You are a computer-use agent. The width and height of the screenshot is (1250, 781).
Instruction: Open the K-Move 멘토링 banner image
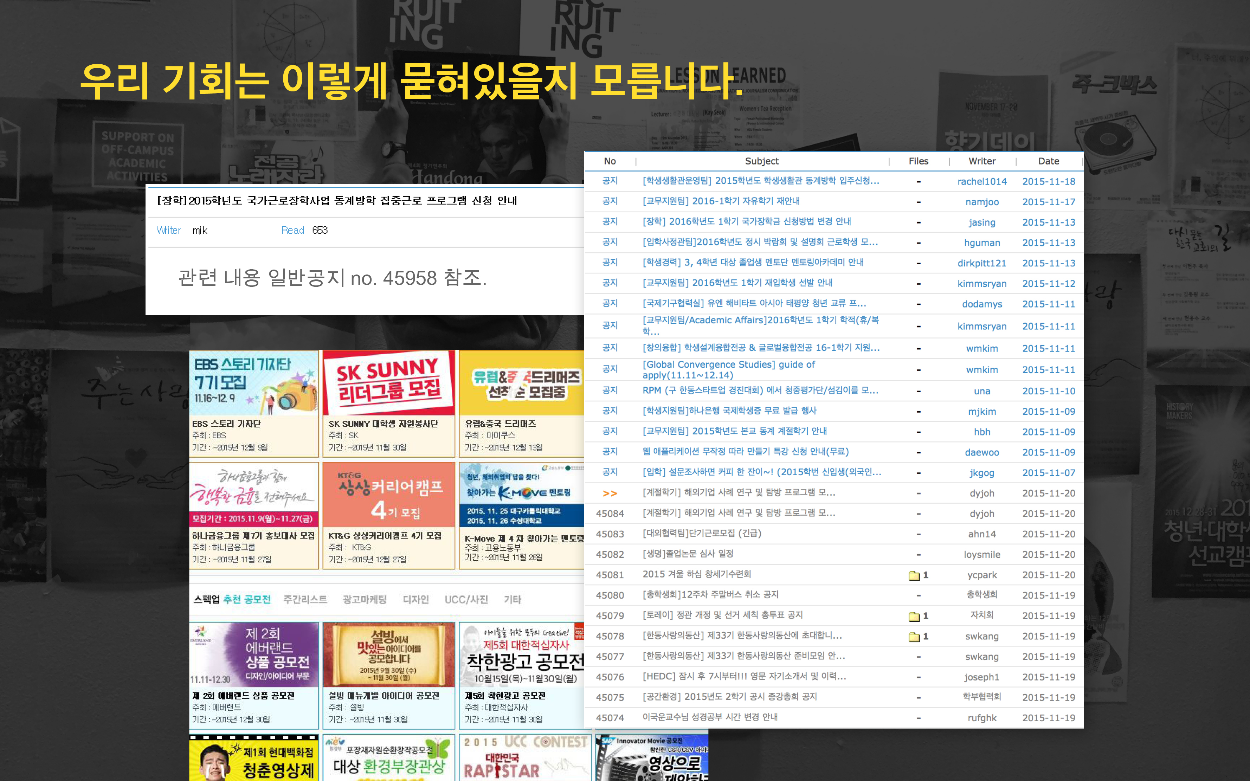(x=522, y=495)
